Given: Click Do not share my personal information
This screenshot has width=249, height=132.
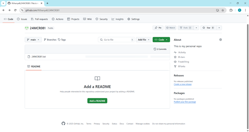Looking at the screenshot, I should pyautogui.click(x=168, y=124).
